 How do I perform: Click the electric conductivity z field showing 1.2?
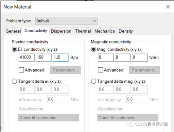(61, 58)
